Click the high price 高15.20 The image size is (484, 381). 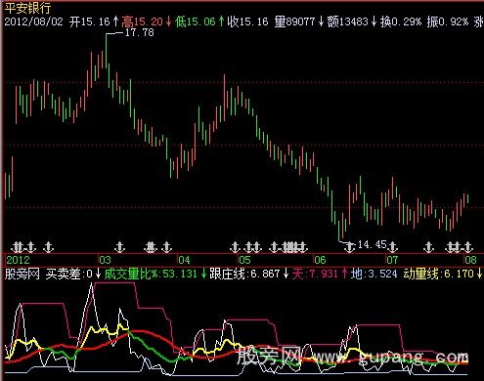pos(142,21)
